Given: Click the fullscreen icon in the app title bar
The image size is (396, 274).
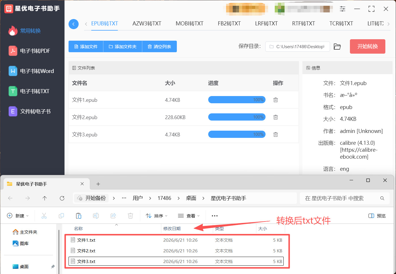Looking at the screenshot, I should click(x=372, y=9).
